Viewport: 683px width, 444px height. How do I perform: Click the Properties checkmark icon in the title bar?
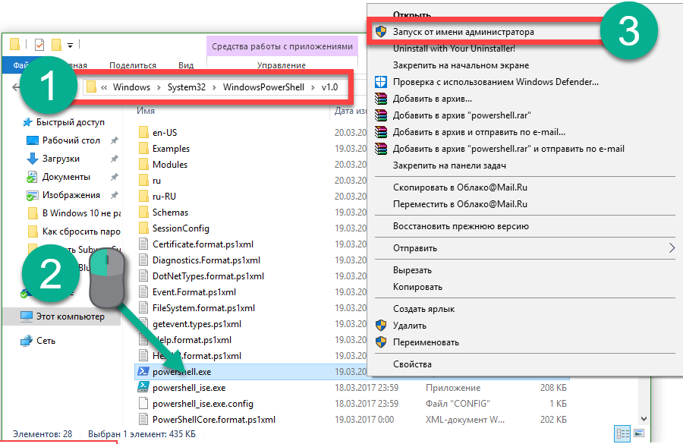pyautogui.click(x=39, y=45)
